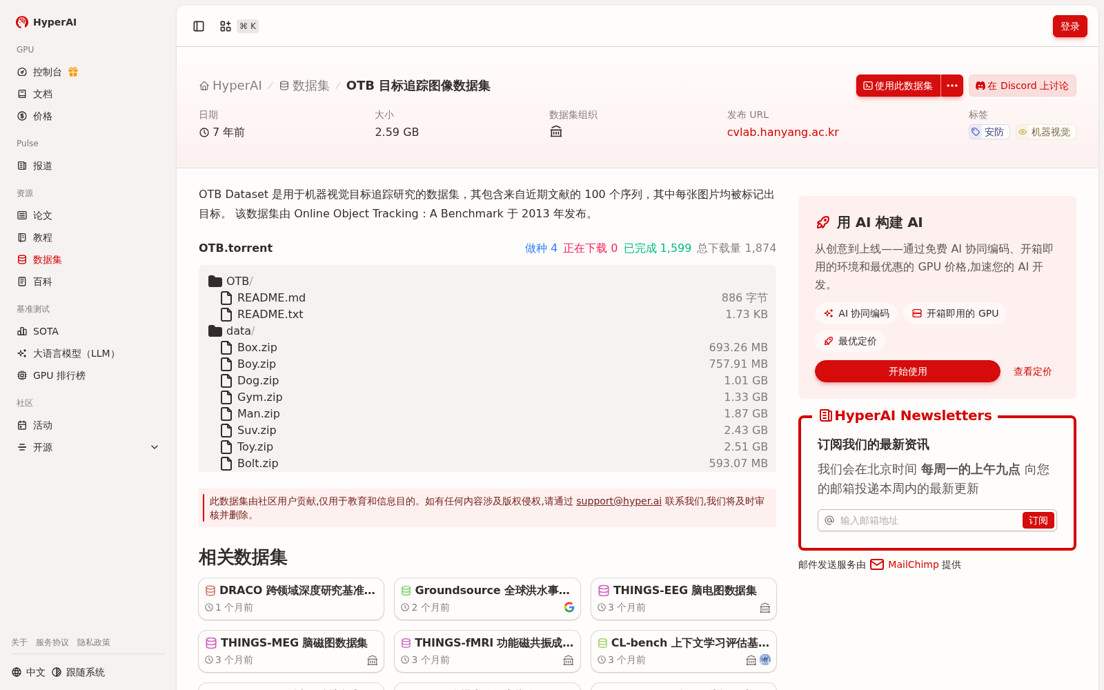Click the rocket icon beside 用 AI 构建 AI

pyautogui.click(x=822, y=222)
